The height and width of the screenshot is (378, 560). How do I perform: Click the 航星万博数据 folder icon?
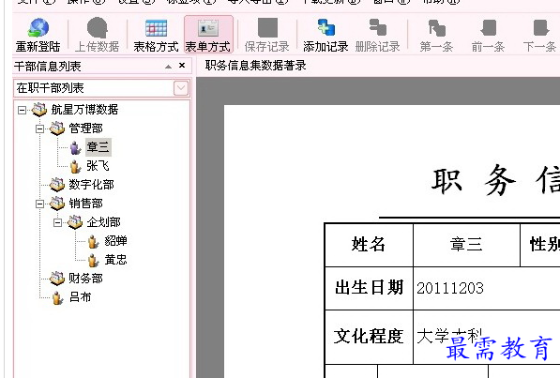point(39,110)
